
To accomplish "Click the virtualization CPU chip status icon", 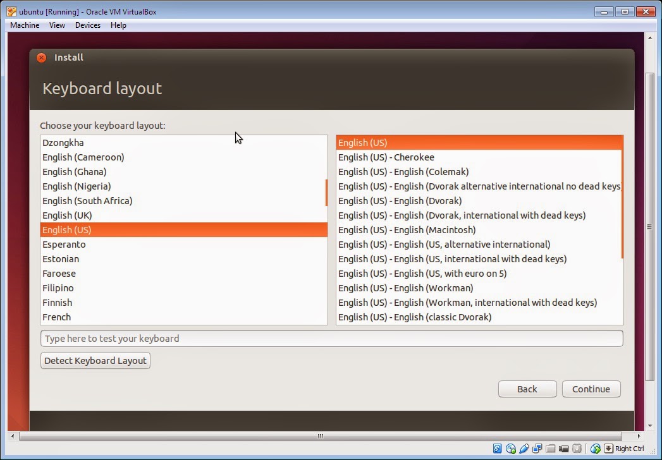I will (x=577, y=449).
